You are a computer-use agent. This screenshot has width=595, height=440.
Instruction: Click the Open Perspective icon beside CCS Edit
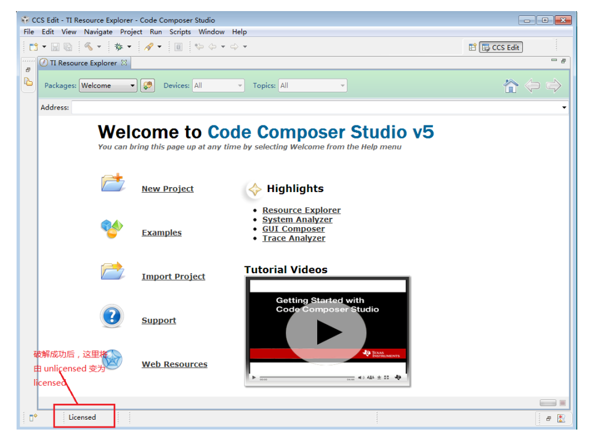(472, 47)
